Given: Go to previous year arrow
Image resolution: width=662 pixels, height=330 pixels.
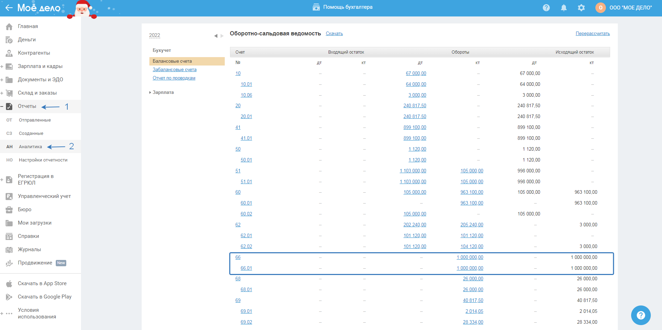Looking at the screenshot, I should point(216,36).
